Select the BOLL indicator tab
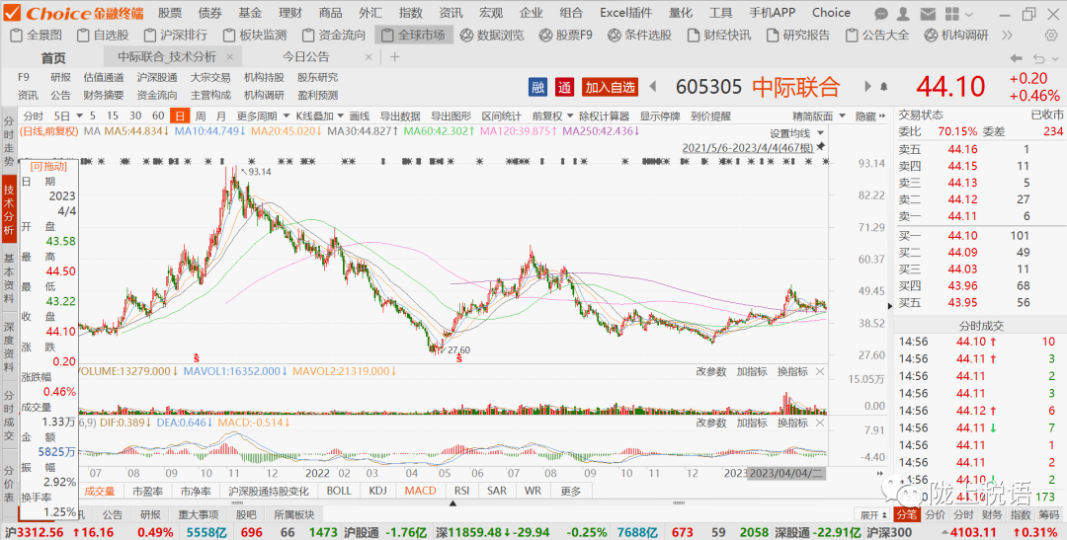Viewport: 1067px width, 540px height. [339, 491]
